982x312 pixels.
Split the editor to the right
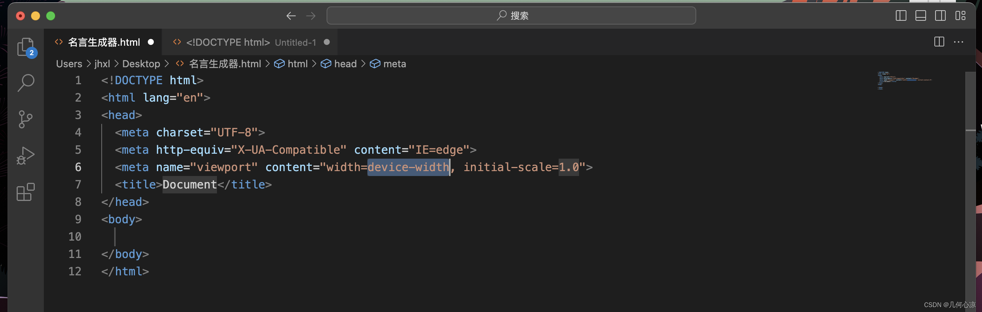click(x=939, y=42)
